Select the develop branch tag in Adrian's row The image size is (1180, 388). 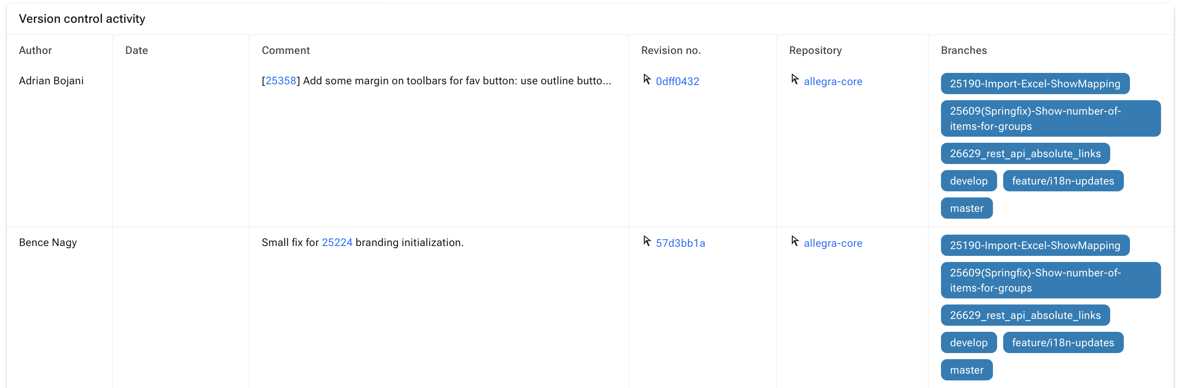point(968,180)
